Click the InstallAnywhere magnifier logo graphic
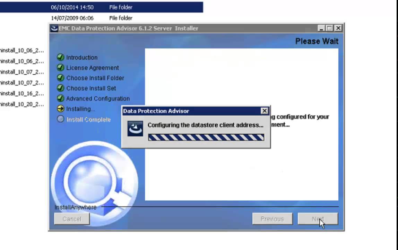398x250 pixels. coord(94,183)
